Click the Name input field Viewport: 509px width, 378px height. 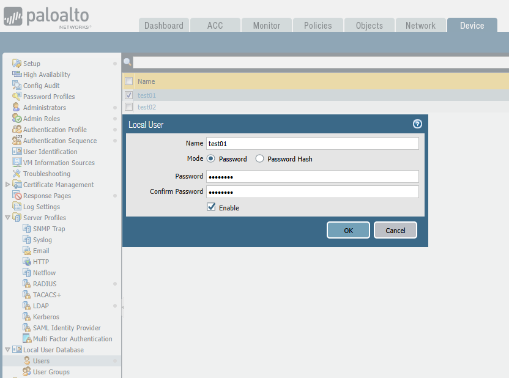pyautogui.click(x=312, y=143)
